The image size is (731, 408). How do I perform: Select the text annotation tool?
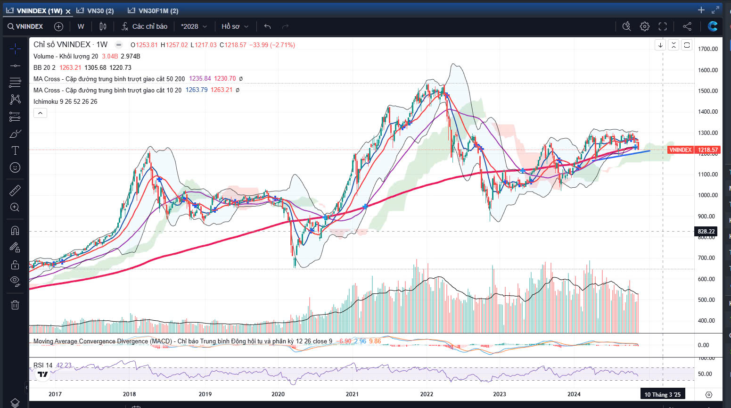tap(15, 150)
